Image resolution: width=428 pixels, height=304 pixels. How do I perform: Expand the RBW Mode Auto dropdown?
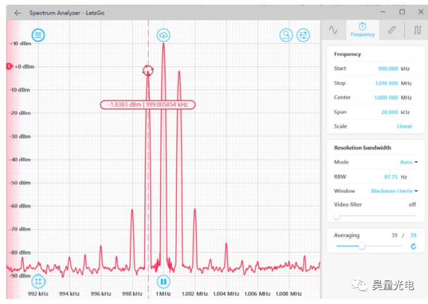(x=409, y=162)
